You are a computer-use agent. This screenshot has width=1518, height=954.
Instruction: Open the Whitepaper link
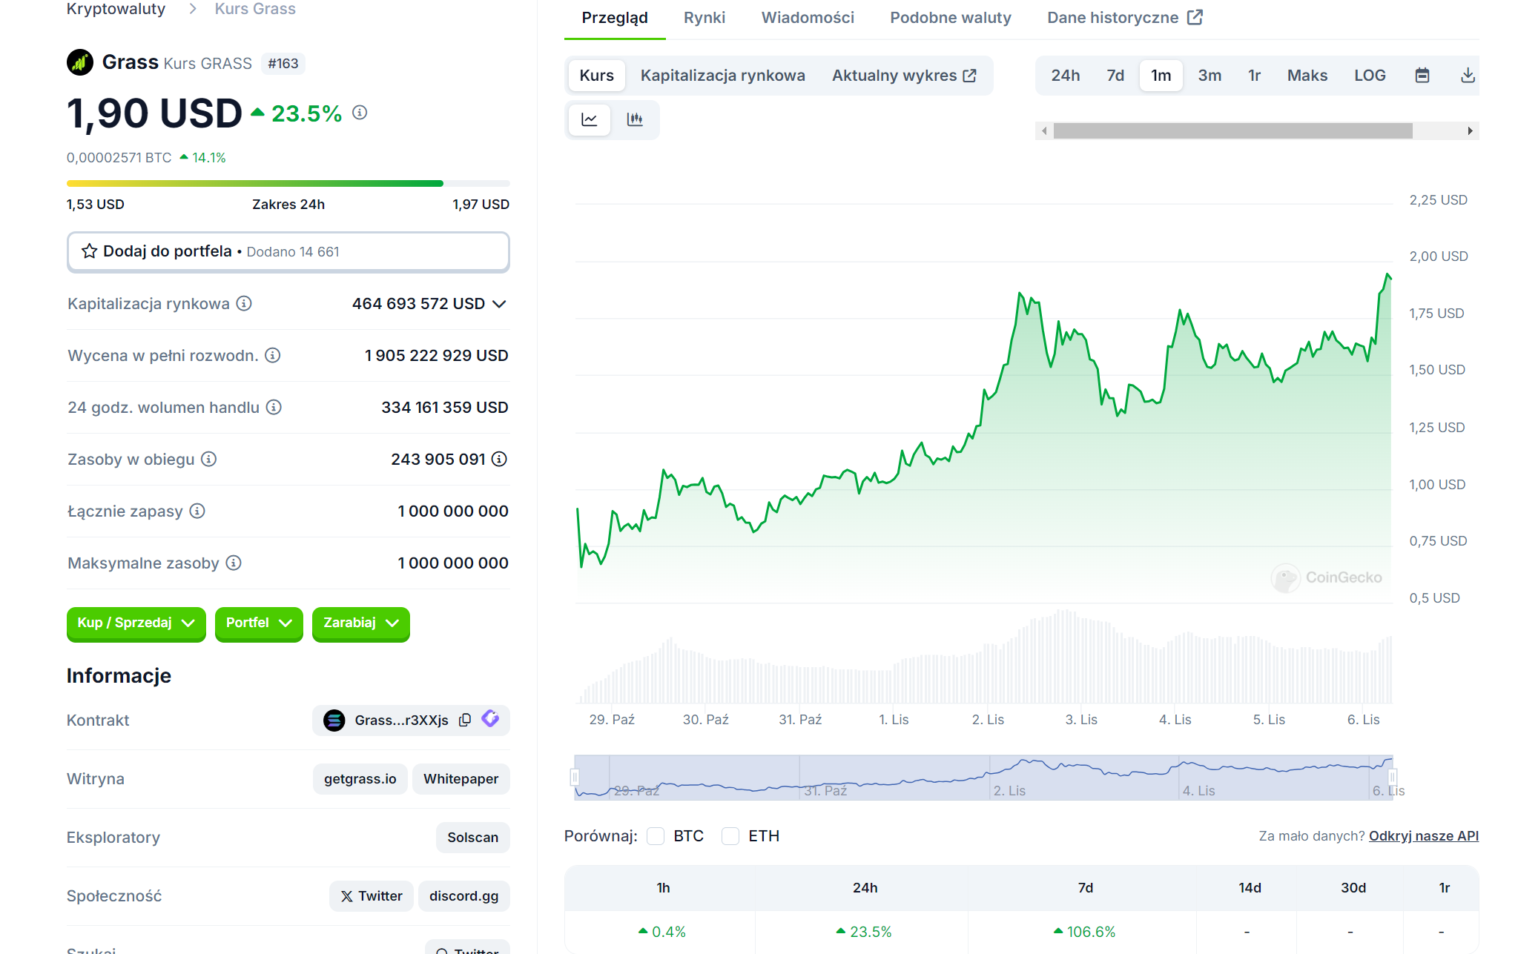point(461,779)
